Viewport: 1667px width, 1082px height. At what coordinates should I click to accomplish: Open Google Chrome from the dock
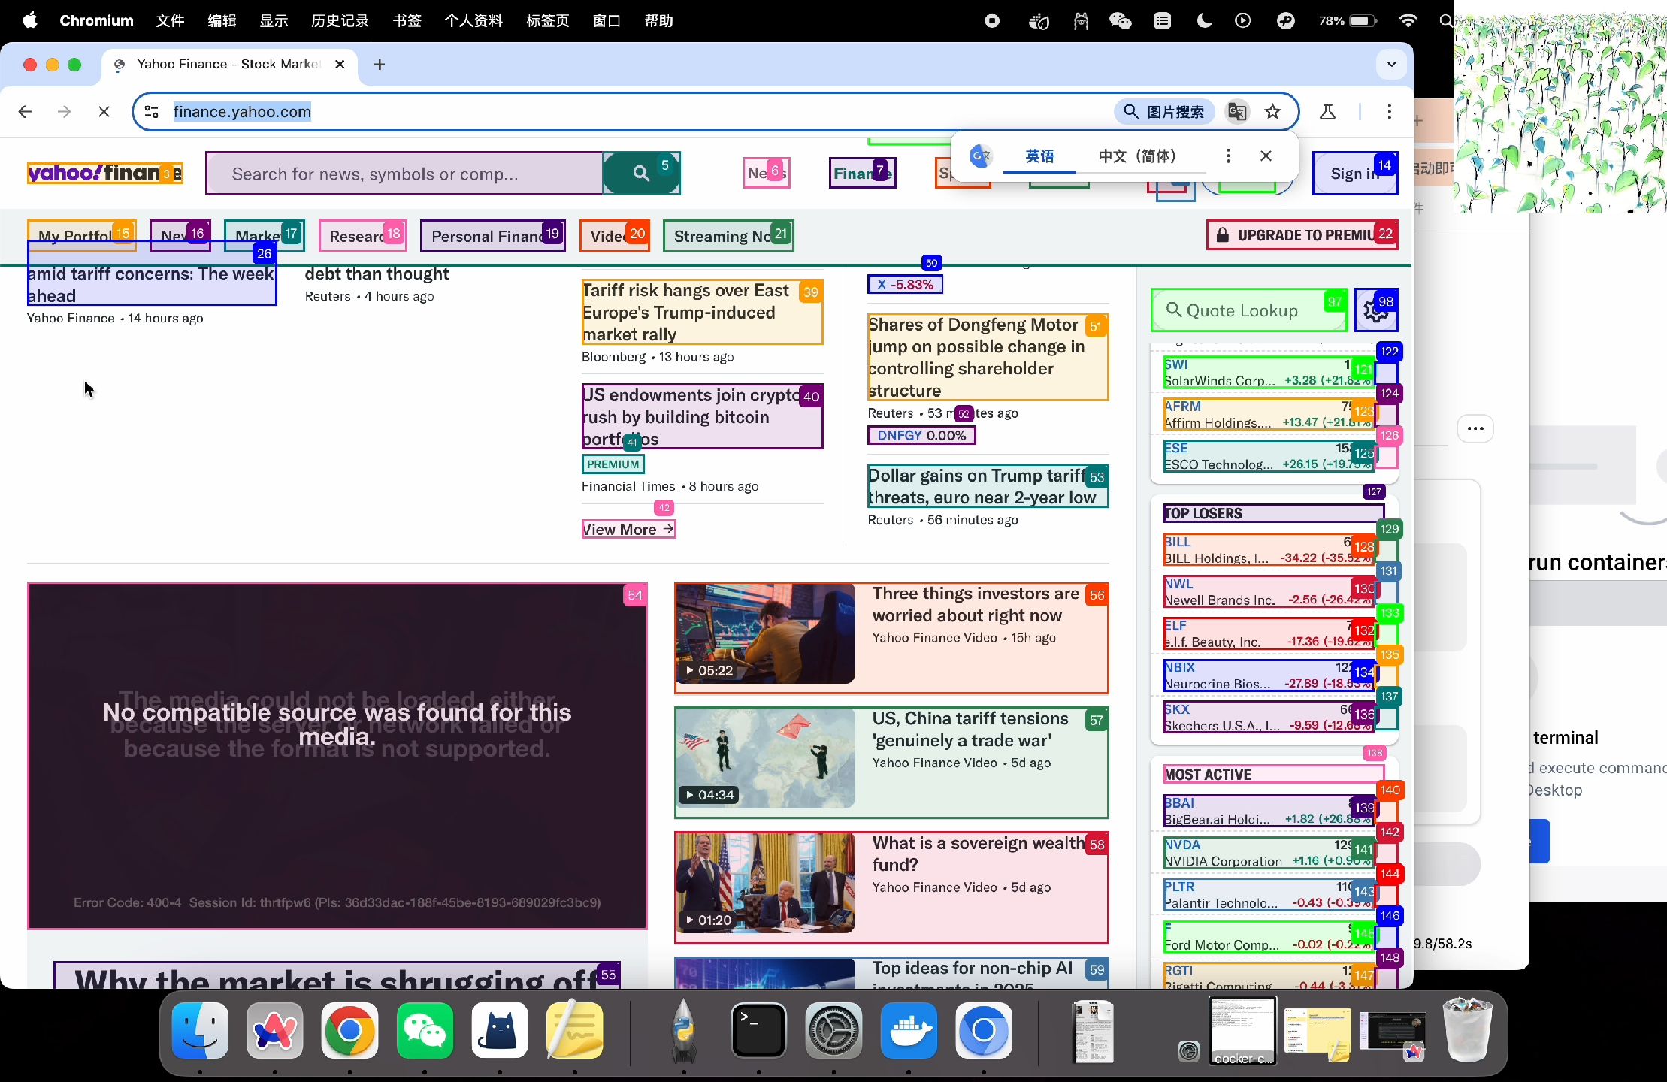point(349,1031)
